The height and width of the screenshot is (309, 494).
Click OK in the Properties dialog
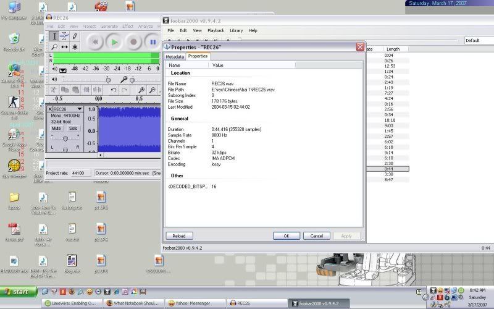[287, 236]
